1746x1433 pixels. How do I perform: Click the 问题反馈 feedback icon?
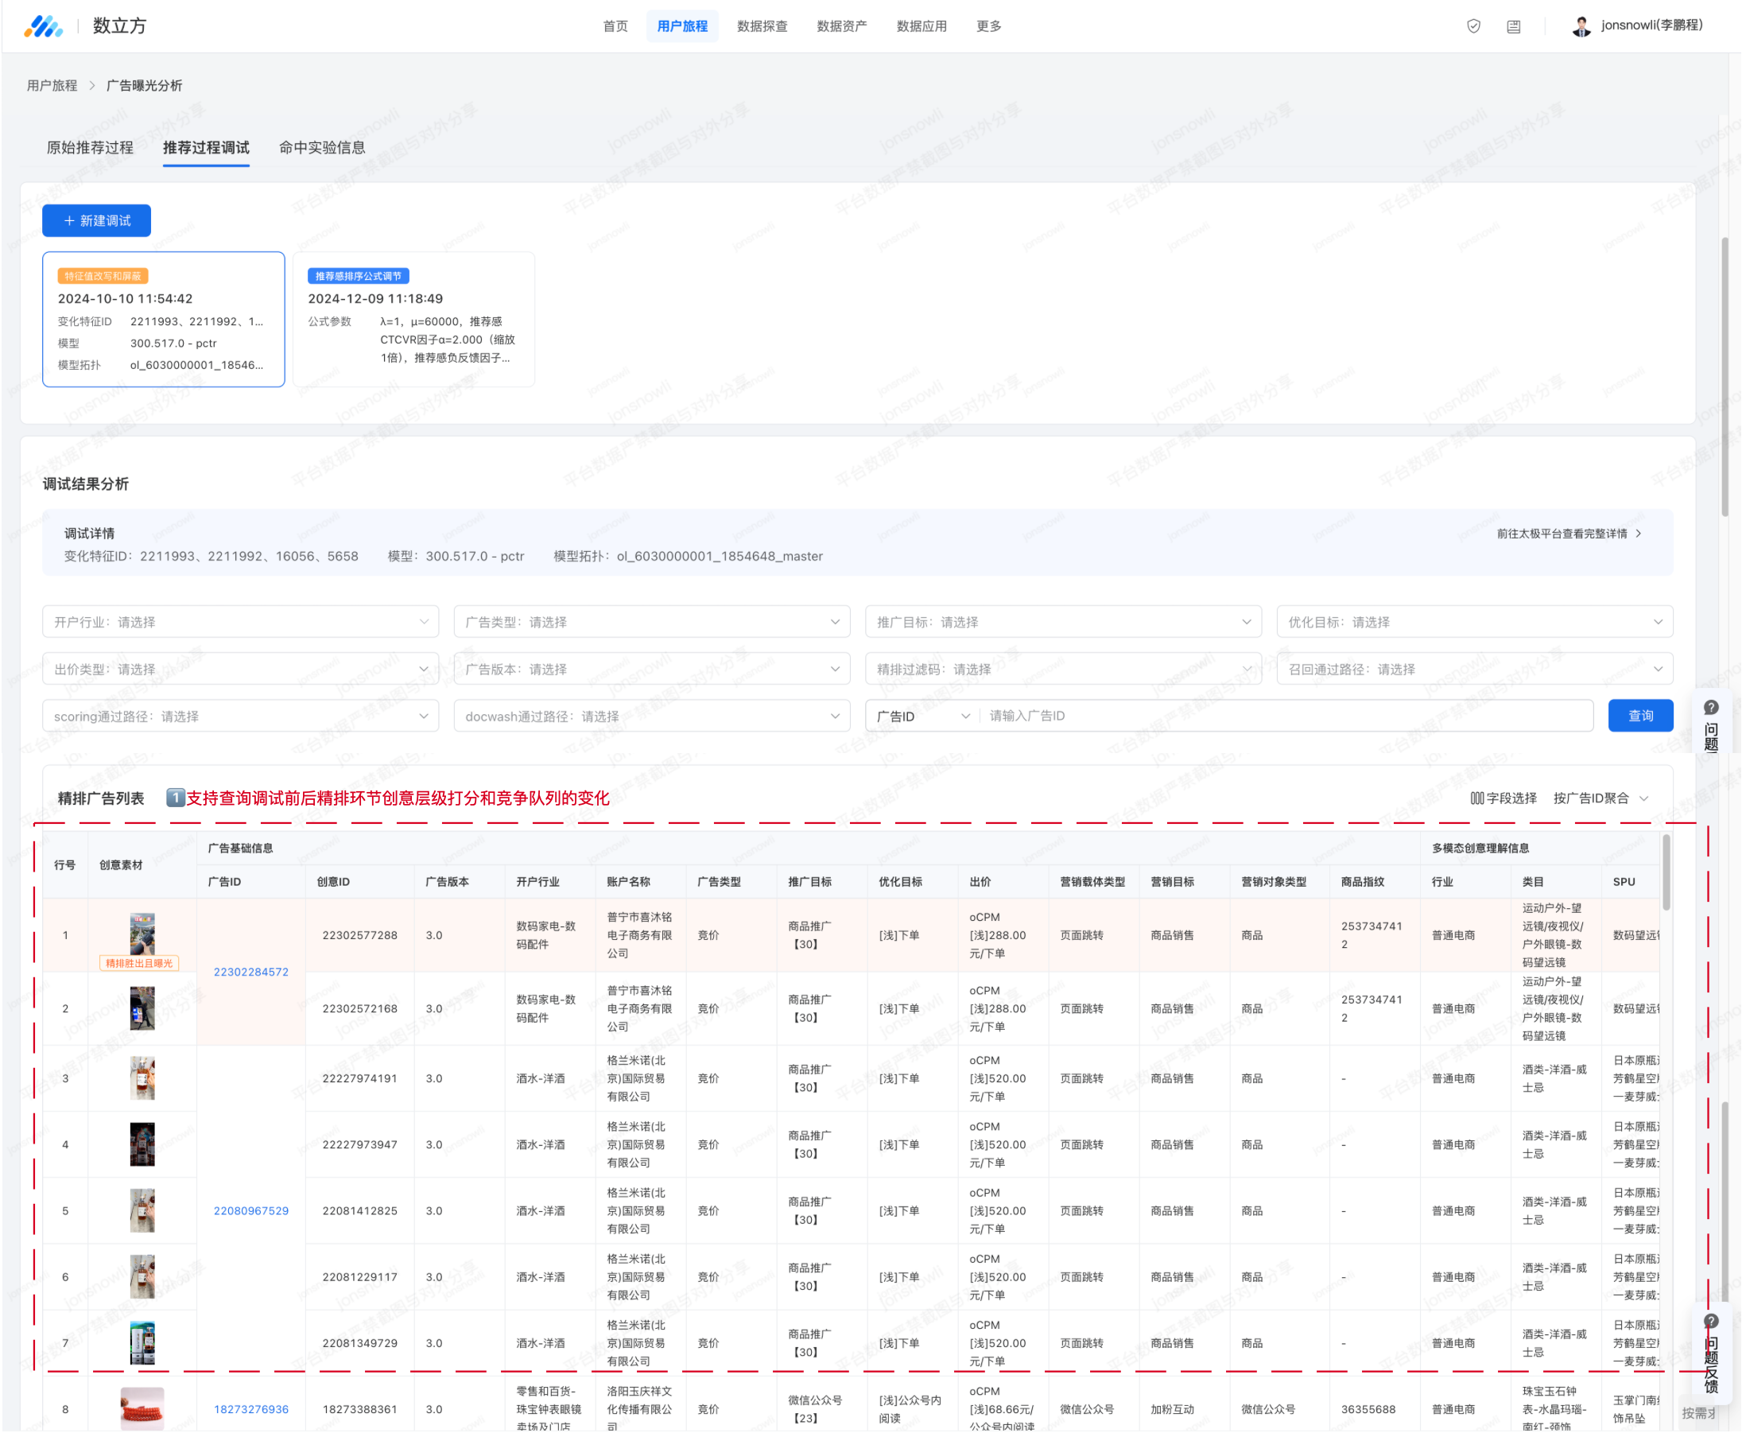point(1711,1322)
